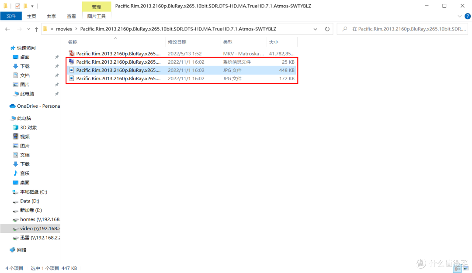The image size is (472, 273).
Task: Sort by the 类型 column header
Action: point(243,42)
